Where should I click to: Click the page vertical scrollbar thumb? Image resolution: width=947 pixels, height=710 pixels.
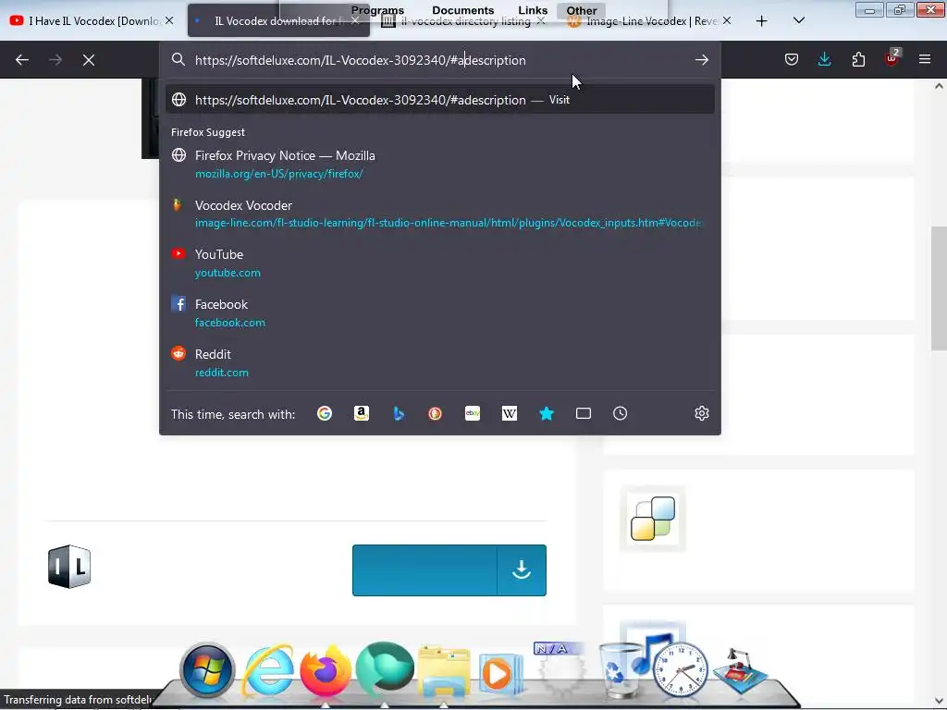(x=939, y=288)
